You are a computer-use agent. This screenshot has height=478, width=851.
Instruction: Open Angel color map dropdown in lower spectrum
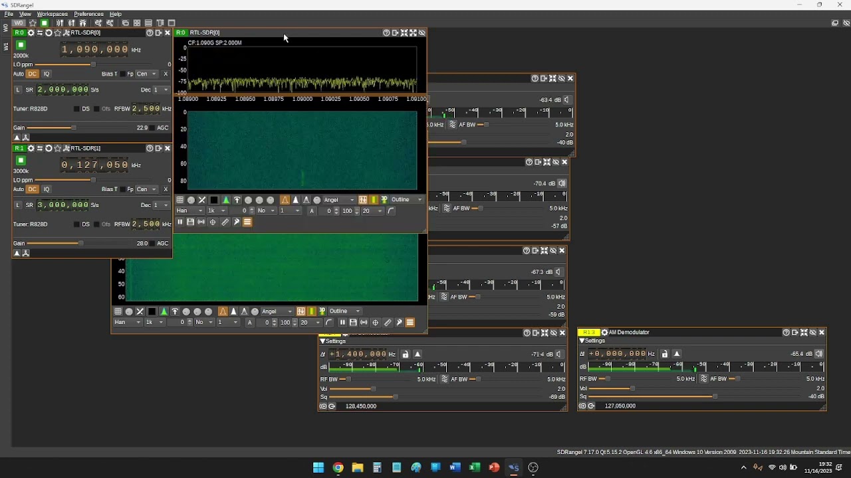point(277,311)
